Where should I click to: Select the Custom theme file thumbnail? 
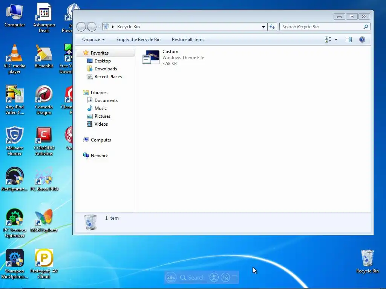click(x=151, y=57)
